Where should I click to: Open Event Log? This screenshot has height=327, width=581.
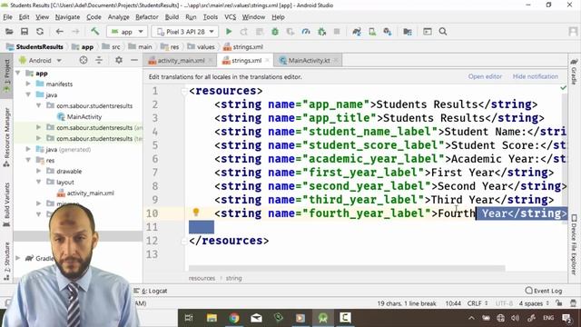click(x=544, y=291)
